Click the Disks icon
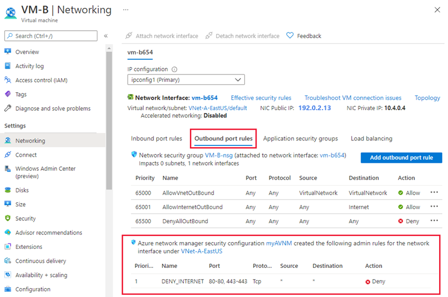 tap(8, 190)
